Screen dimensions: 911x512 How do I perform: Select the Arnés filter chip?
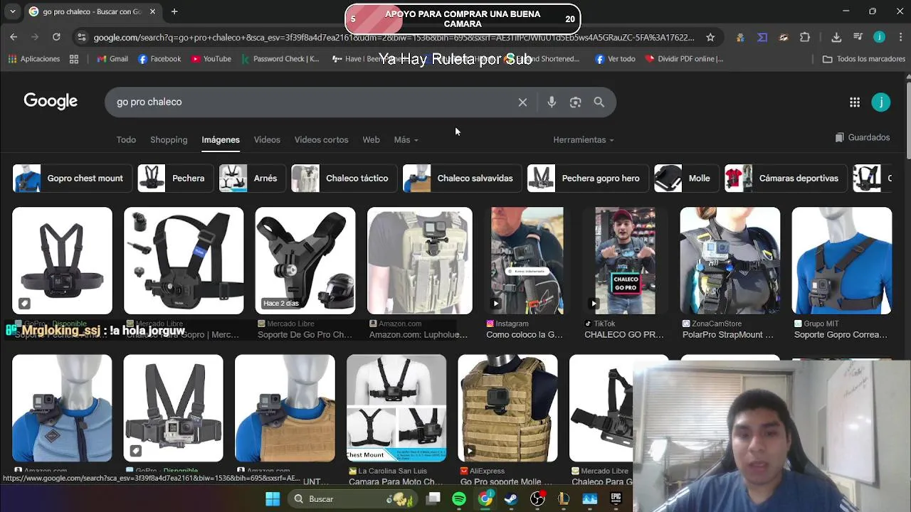[252, 178]
